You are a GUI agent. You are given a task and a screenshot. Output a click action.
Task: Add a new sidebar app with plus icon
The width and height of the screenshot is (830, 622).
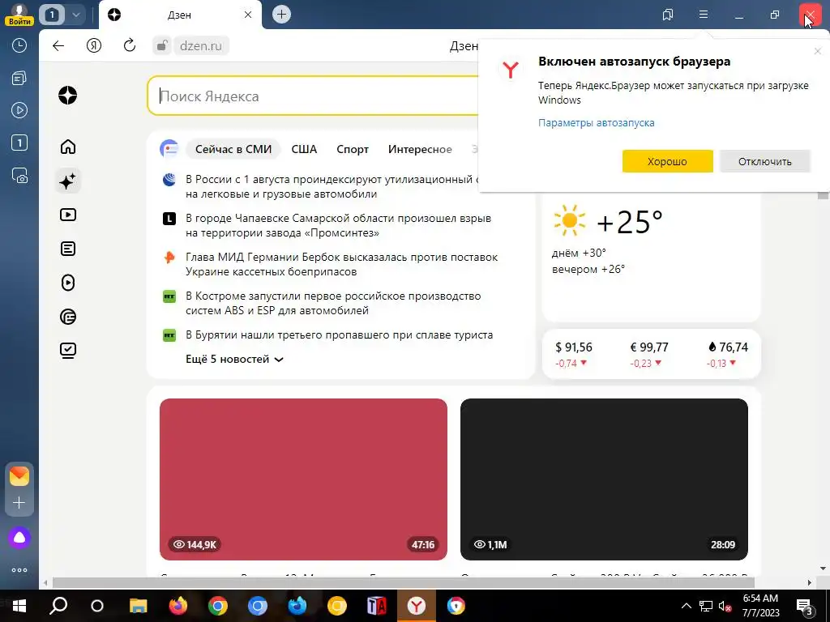(19, 502)
